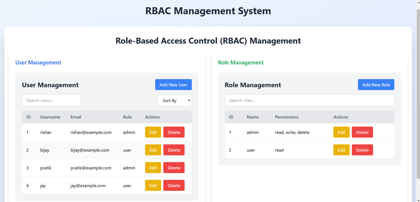This screenshot has height=202, width=420.
Task: Click the 'read, write, delete' permissions cell
Action: (x=292, y=132)
